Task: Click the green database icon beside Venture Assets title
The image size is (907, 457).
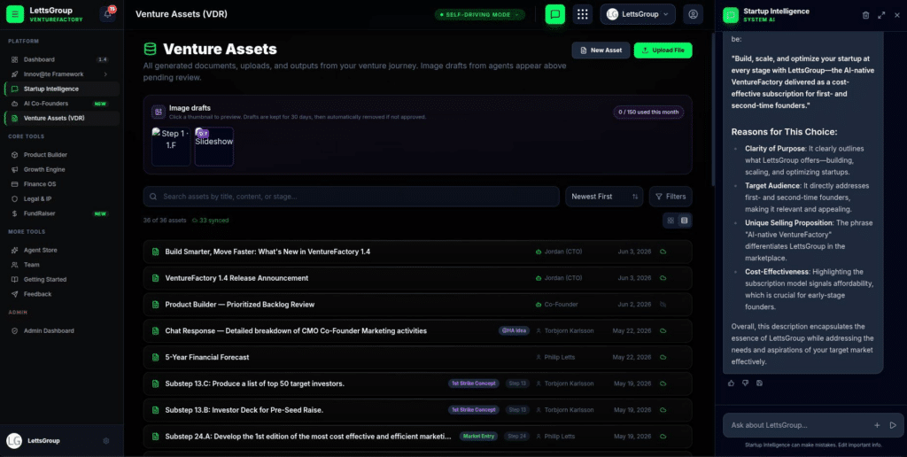Action: point(150,50)
